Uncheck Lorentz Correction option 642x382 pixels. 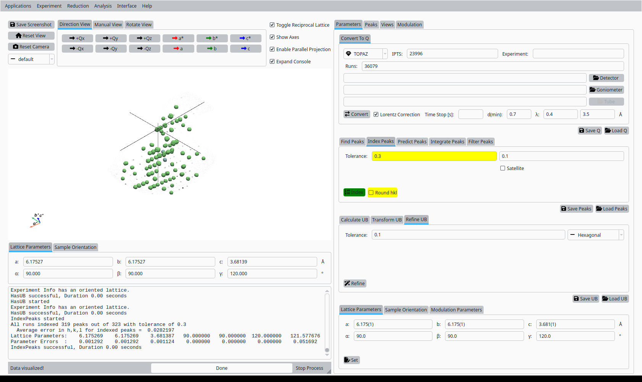[x=376, y=115]
